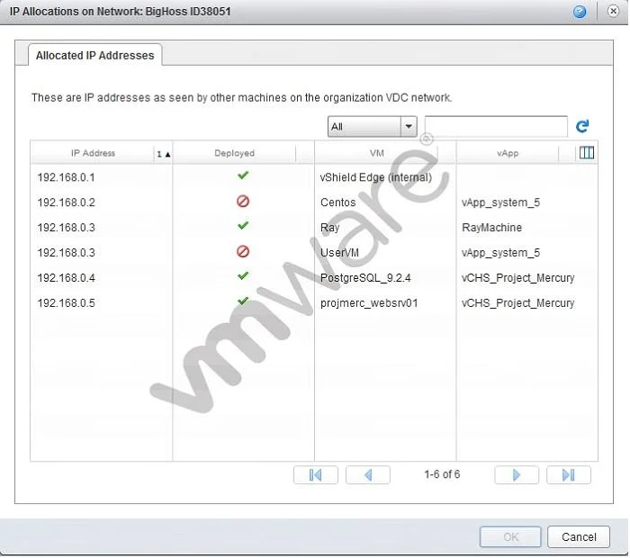Click the disabled OK button
This screenshot has width=630, height=558.
510,537
